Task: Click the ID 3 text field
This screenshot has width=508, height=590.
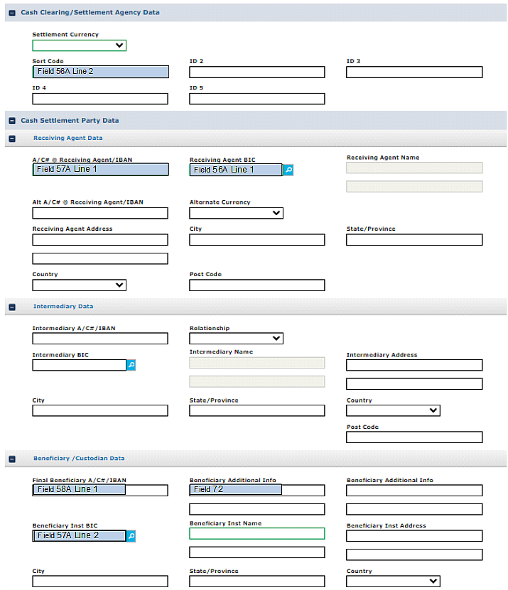Action: pos(414,72)
